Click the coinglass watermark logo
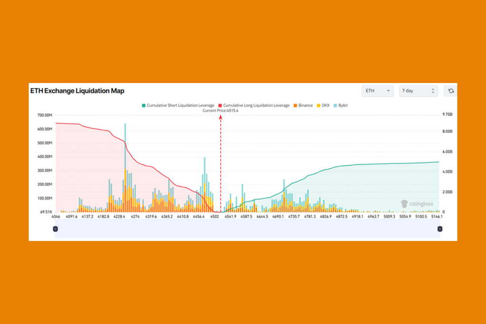Viewport: 486px width, 324px height. point(417,204)
